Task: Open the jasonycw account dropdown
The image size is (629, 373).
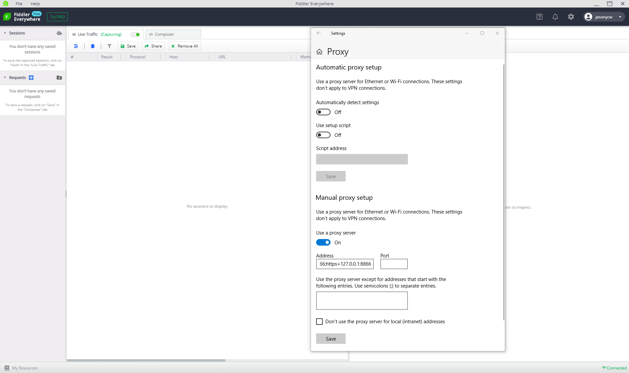Action: point(604,17)
